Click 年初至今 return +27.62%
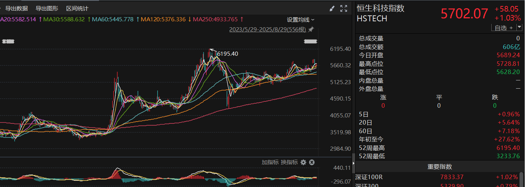Image resolution: width=525 pixels, height=187 pixels. click(x=507, y=140)
